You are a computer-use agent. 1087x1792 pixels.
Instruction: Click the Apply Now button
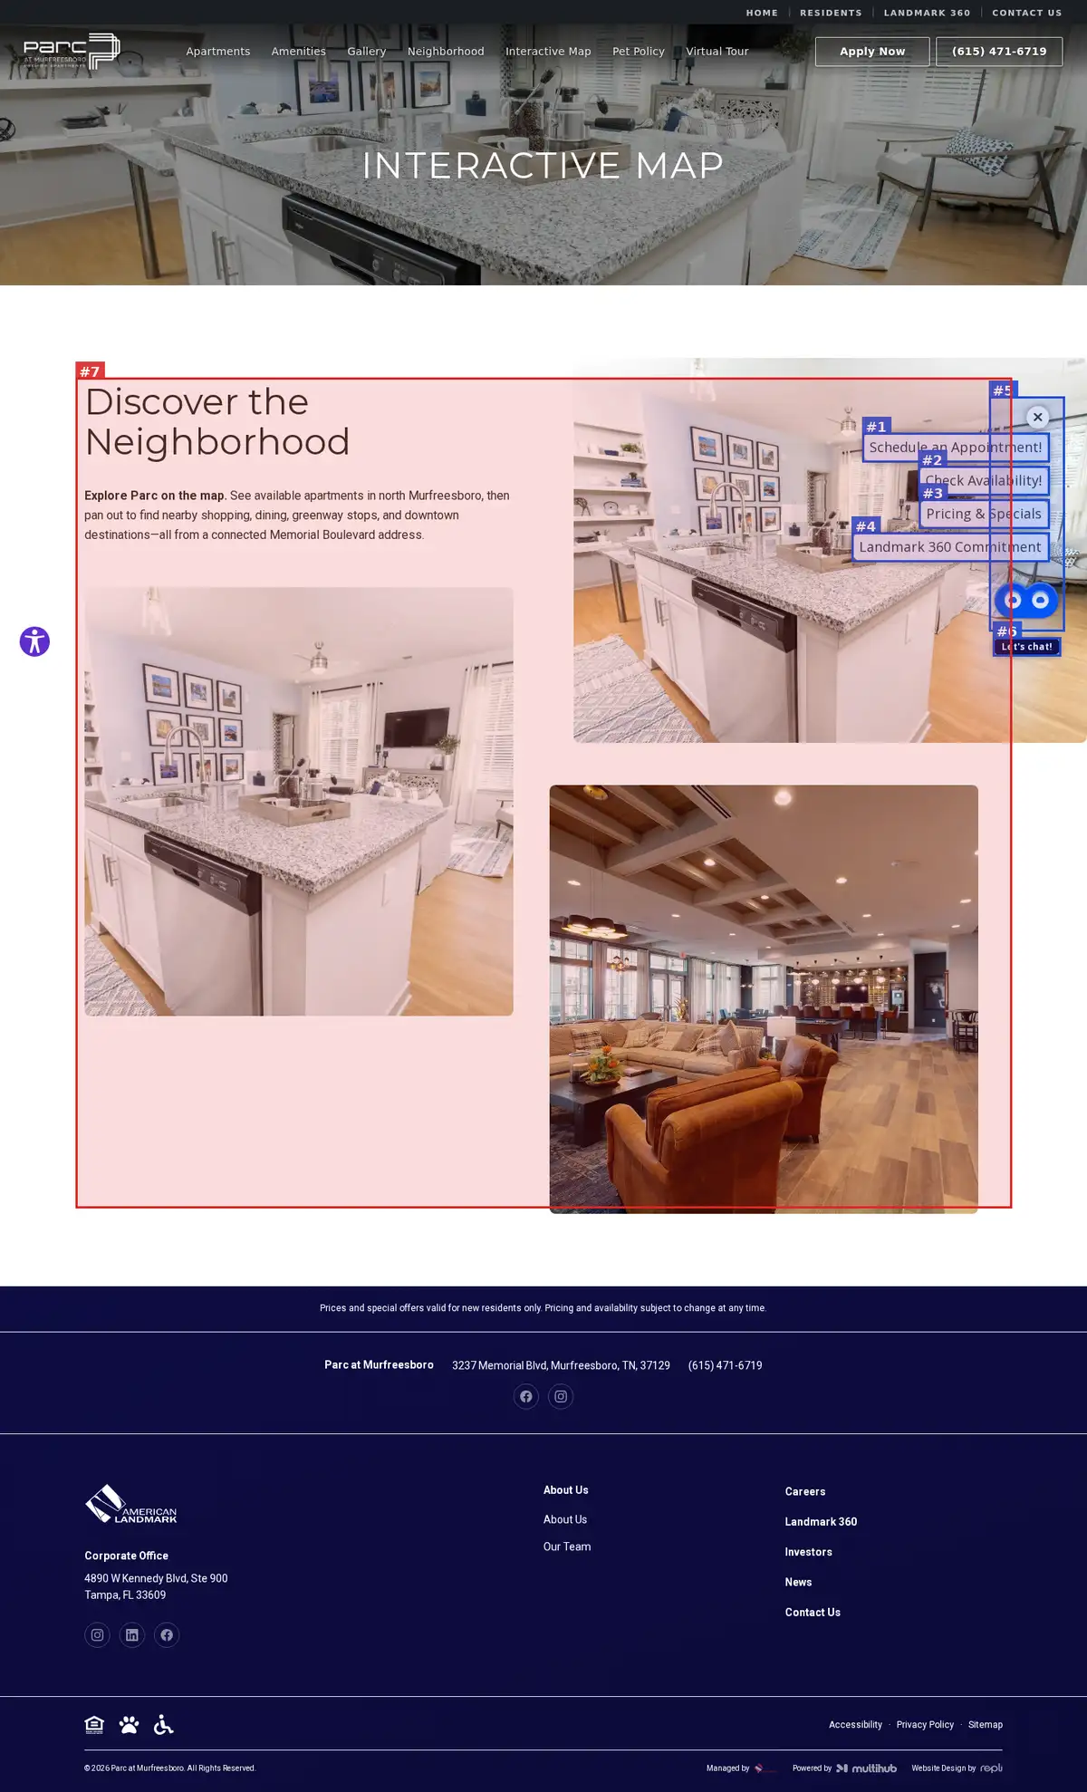[x=872, y=52]
